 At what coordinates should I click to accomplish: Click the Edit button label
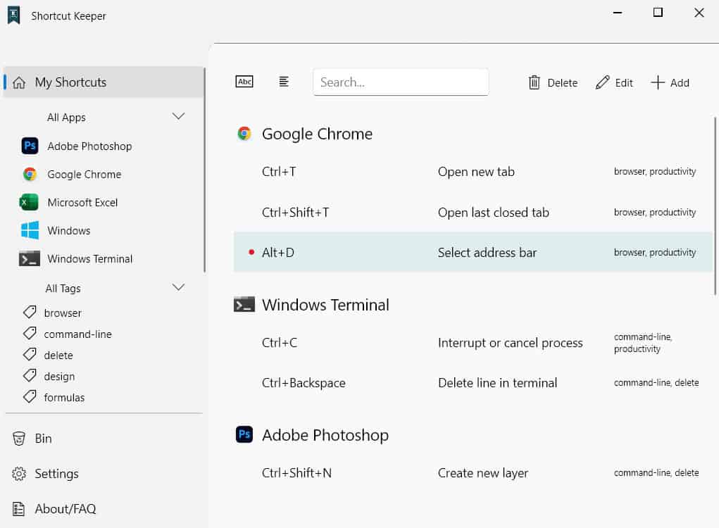[624, 83]
